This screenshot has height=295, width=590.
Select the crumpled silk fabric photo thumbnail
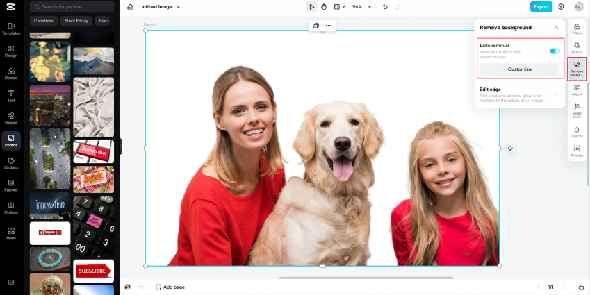93,108
